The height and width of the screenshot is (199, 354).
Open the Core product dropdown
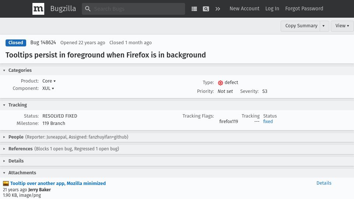49,81
